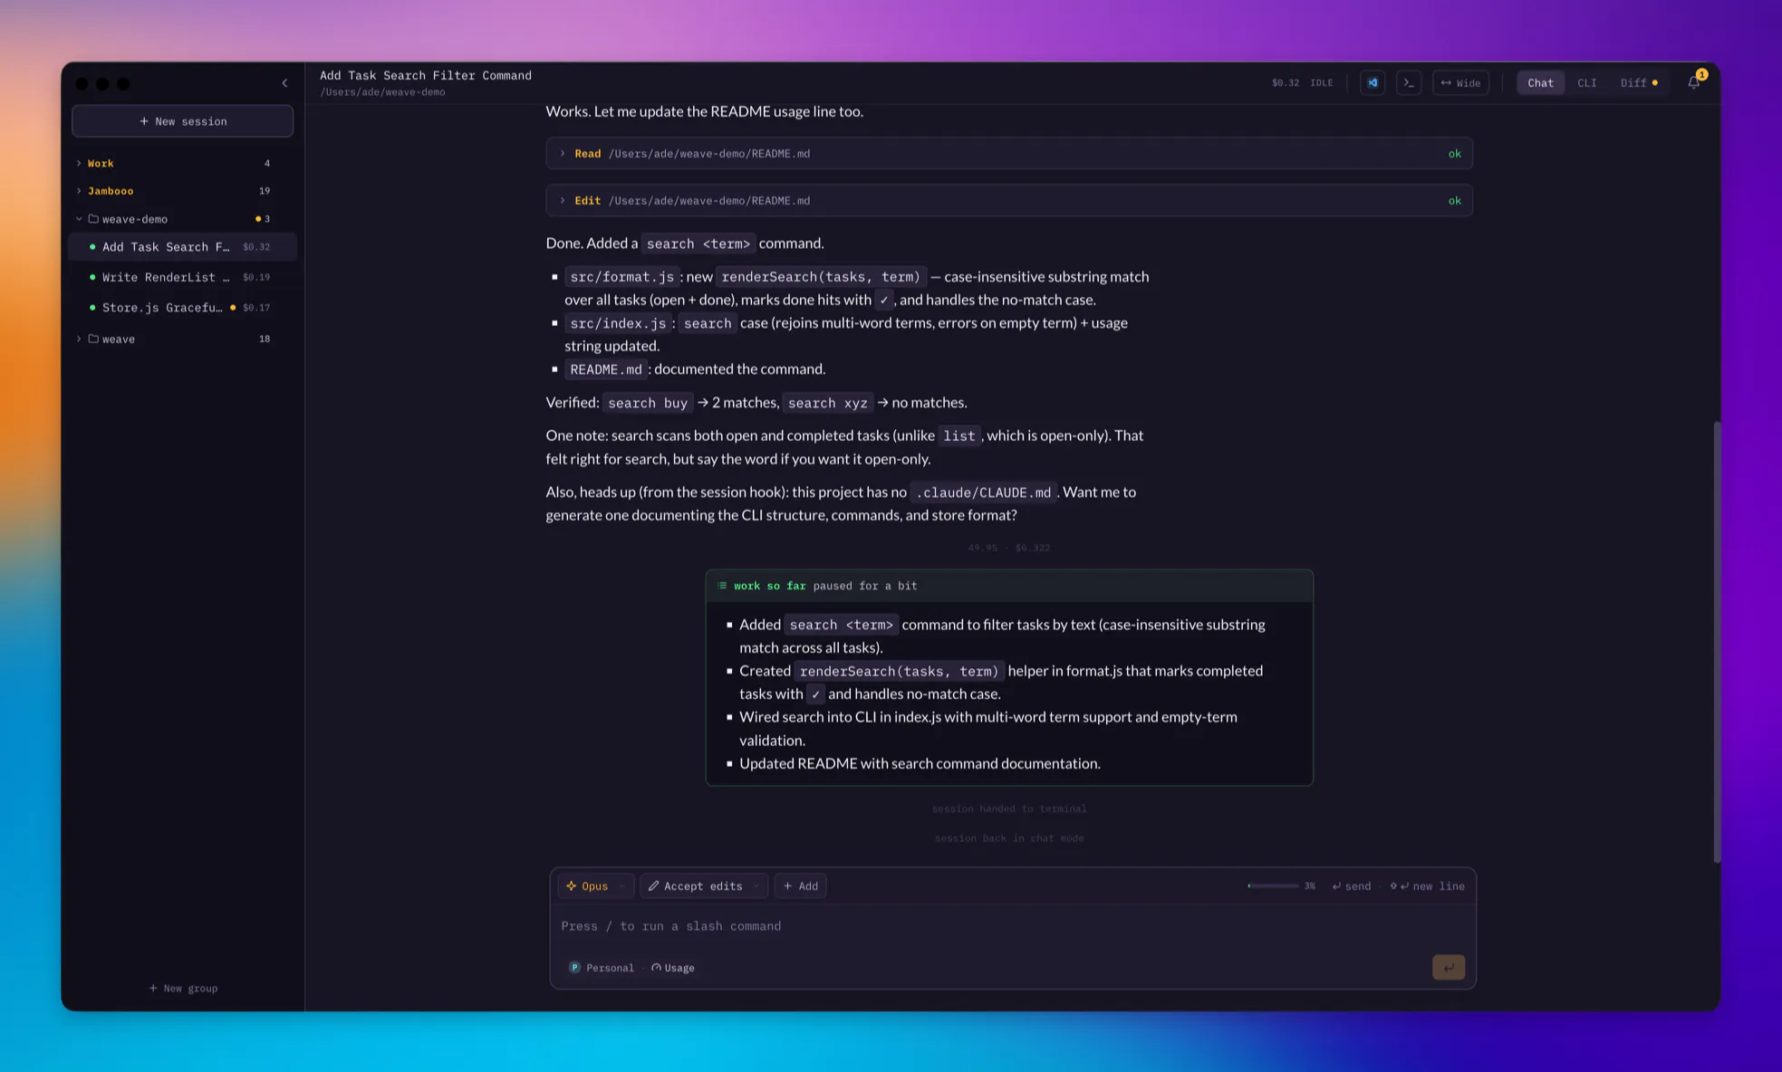Click the Work group count 4
Image resolution: width=1782 pixels, height=1072 pixels.
tap(266, 163)
